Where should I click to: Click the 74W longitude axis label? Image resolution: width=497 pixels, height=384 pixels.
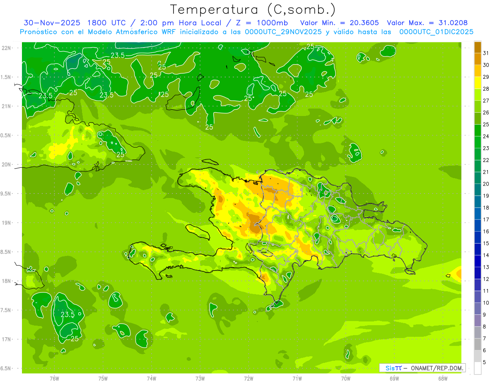coord(151,379)
